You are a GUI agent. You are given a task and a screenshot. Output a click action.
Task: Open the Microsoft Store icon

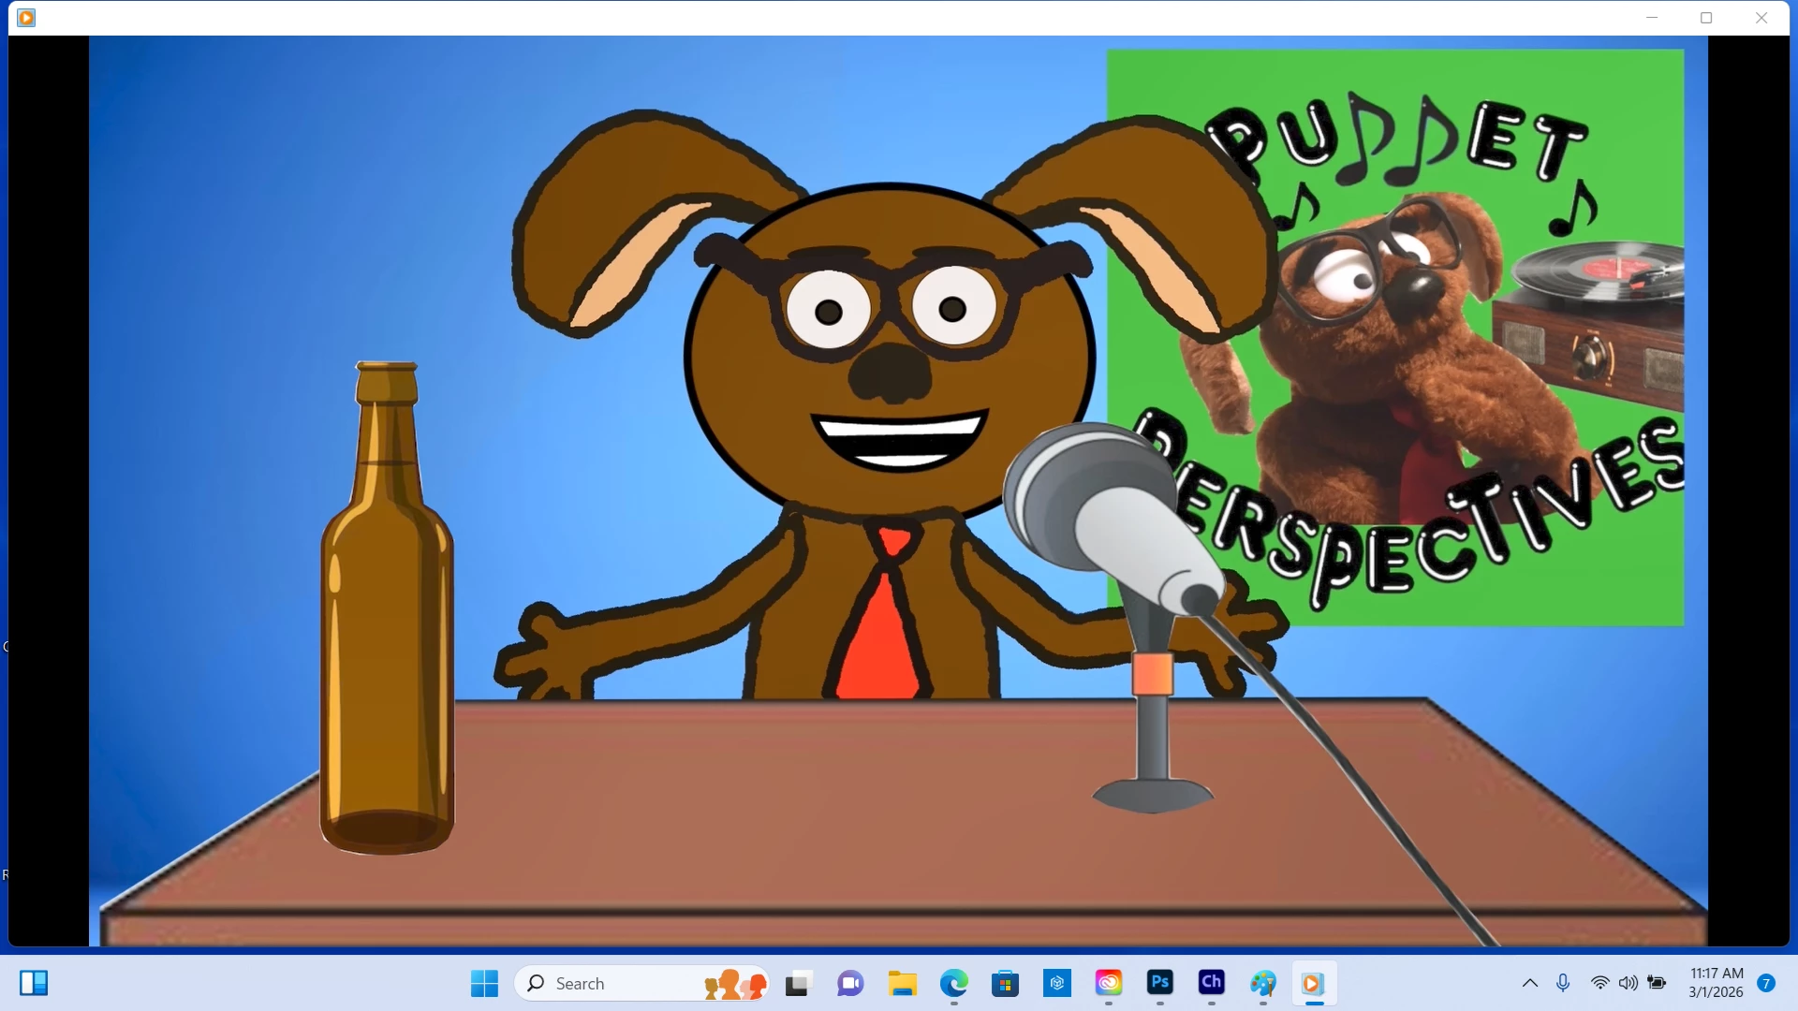[x=1005, y=983]
